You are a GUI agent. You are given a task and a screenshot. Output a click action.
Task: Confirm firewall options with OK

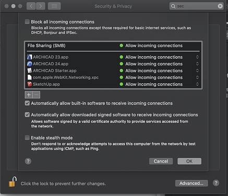point(189,162)
